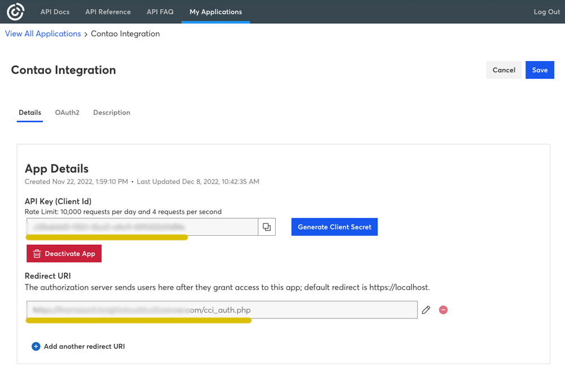Click the Contao Integration page heading
Screen dimensions: 565x389
63,70
